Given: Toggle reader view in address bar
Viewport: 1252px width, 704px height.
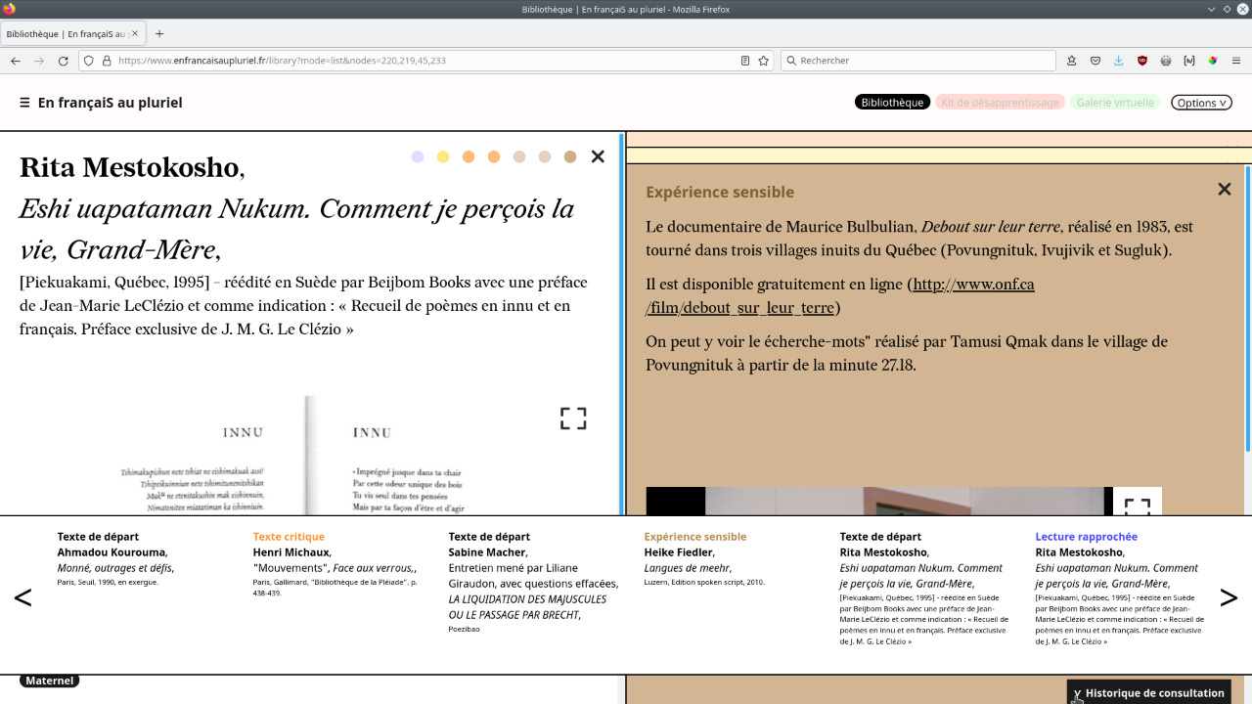Looking at the screenshot, I should point(745,61).
